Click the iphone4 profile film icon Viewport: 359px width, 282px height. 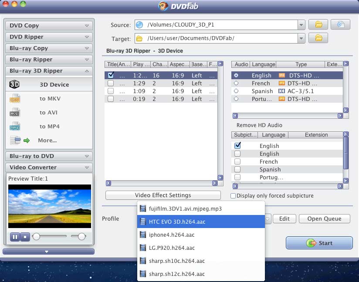[143, 235]
